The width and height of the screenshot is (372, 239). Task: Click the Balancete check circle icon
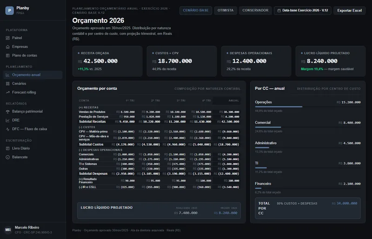point(7,157)
